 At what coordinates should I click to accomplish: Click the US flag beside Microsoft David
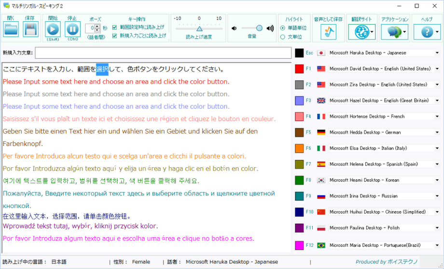[321, 69]
